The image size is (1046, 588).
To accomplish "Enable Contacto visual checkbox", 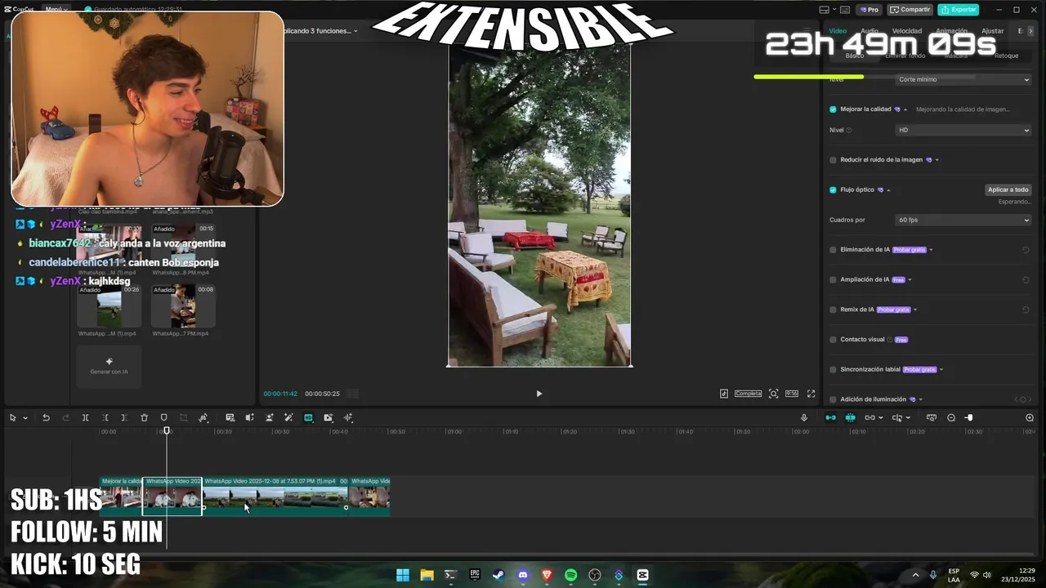I will click(x=833, y=340).
